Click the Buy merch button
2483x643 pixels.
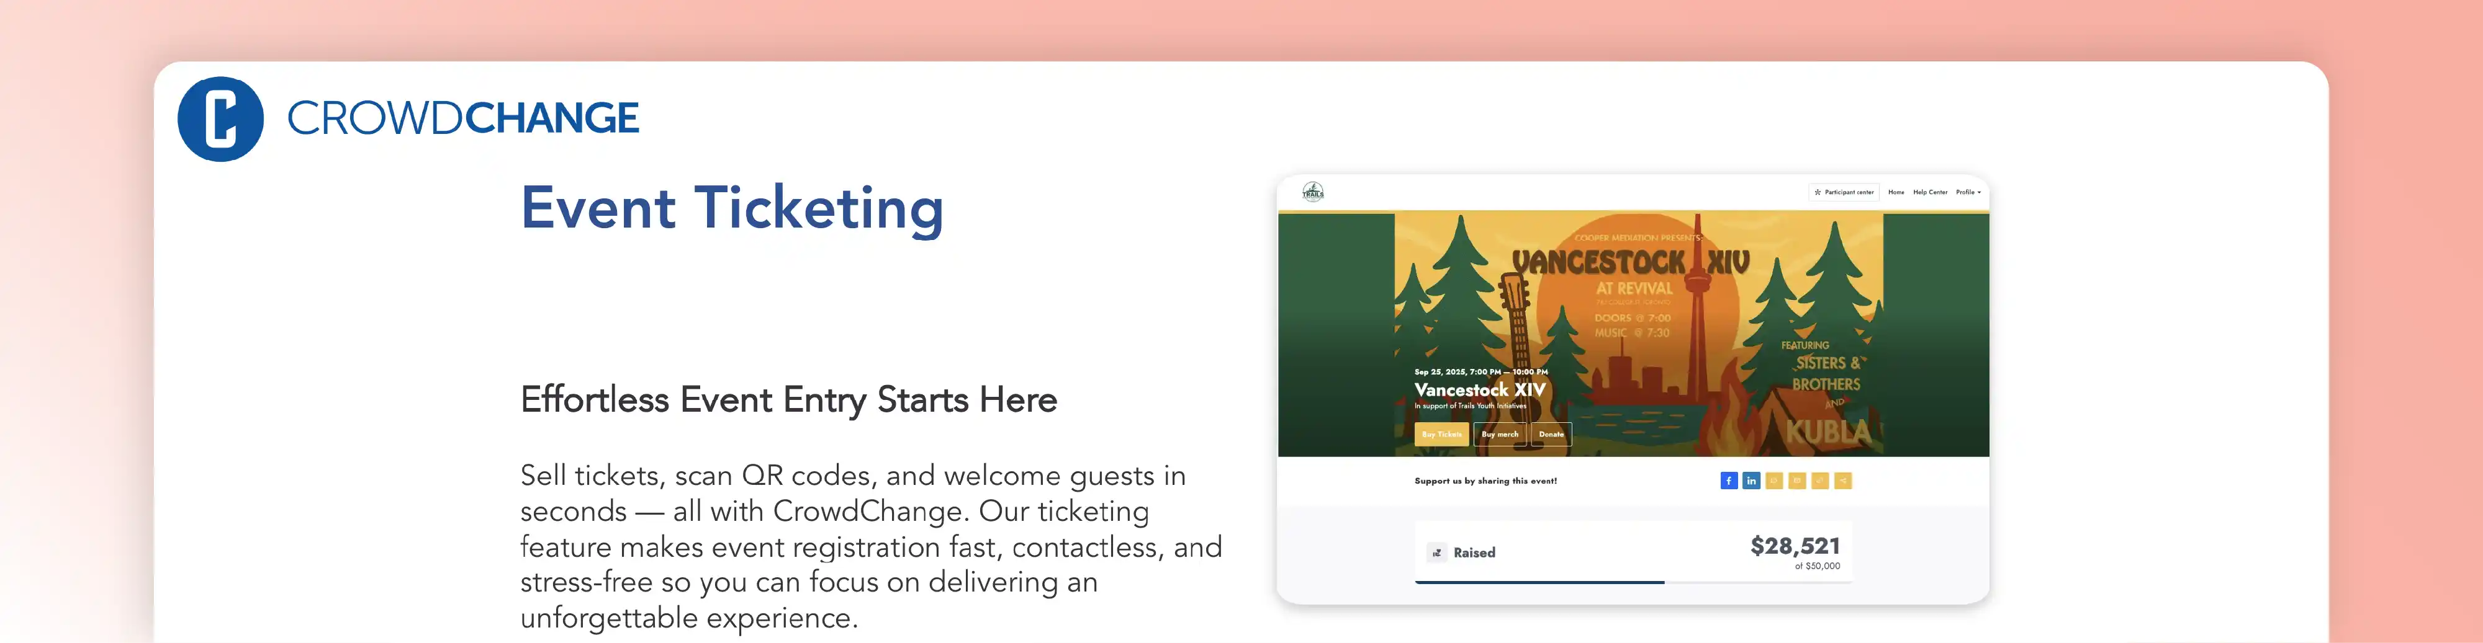[1500, 434]
